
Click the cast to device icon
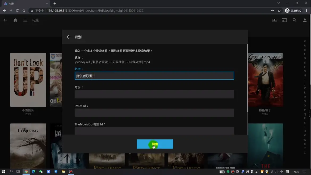coord(284,20)
